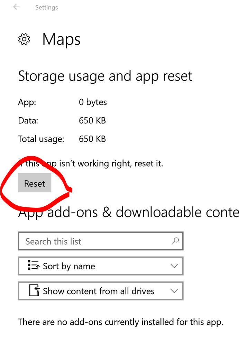Click the sort list icon
This screenshot has width=239, height=354.
(34, 265)
